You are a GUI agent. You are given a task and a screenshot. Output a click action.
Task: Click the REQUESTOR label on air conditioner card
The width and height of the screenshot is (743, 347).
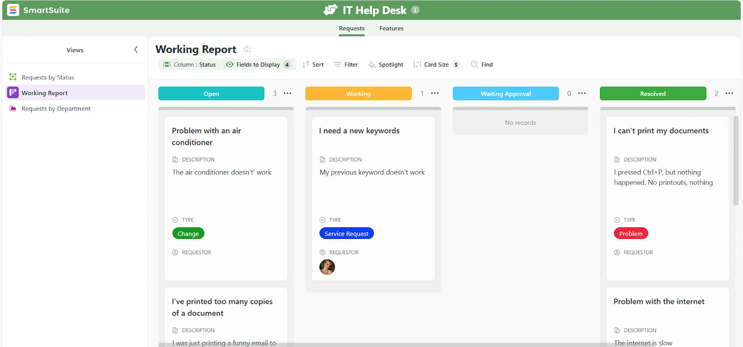[196, 252]
